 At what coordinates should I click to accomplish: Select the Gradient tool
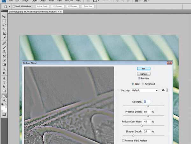[x=4, y=65]
